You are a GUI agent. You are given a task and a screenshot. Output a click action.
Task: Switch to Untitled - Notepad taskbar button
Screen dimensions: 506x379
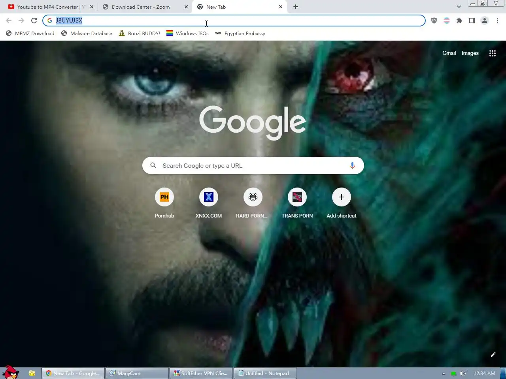265,373
